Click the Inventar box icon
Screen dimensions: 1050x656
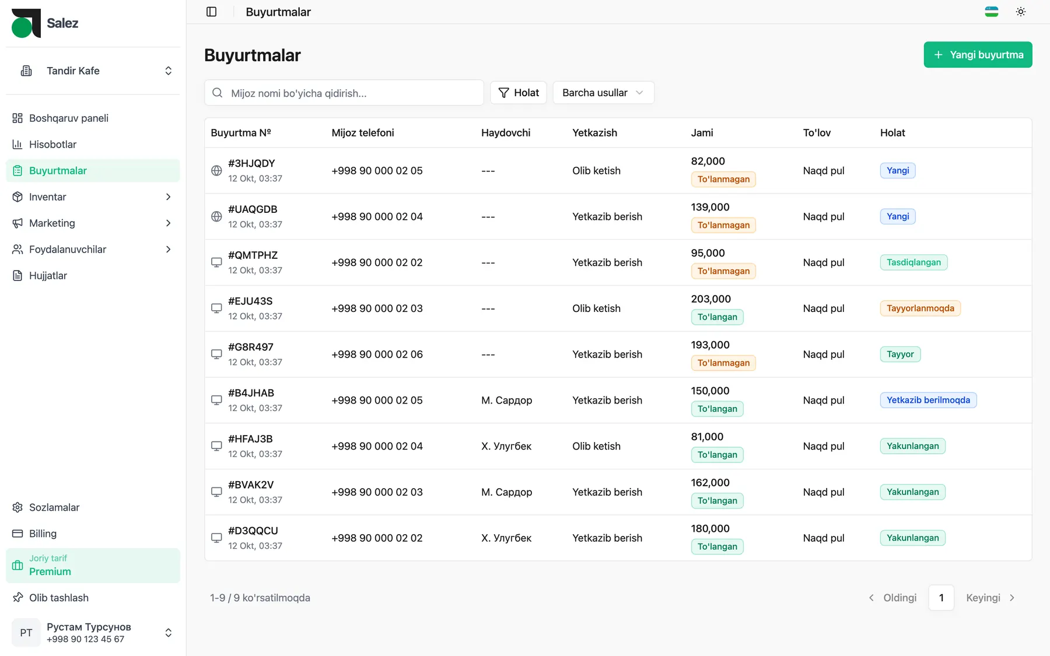pos(17,197)
